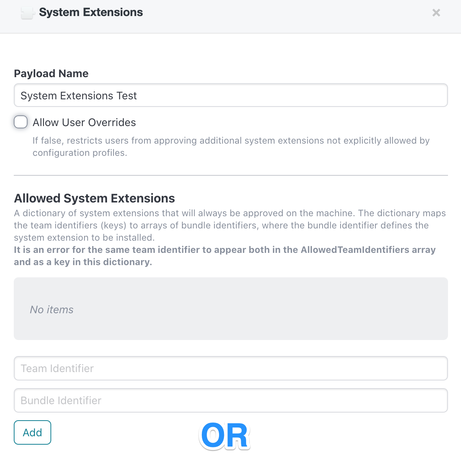461x463 pixels.
Task: Close the System Extensions dialog
Action: point(436,13)
